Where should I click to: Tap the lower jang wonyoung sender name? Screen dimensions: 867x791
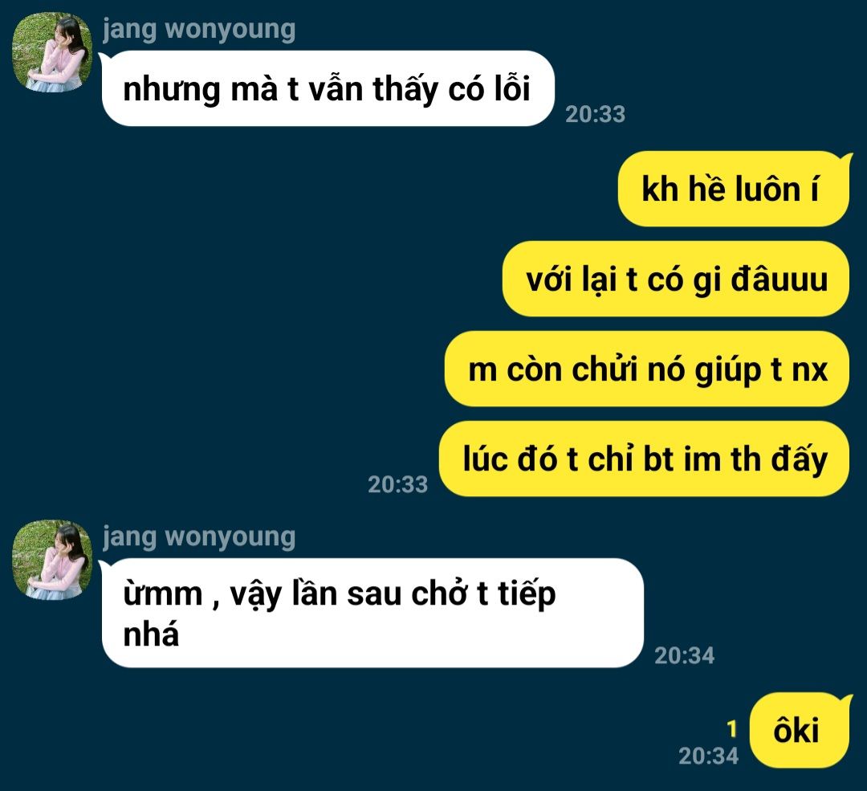tap(198, 537)
